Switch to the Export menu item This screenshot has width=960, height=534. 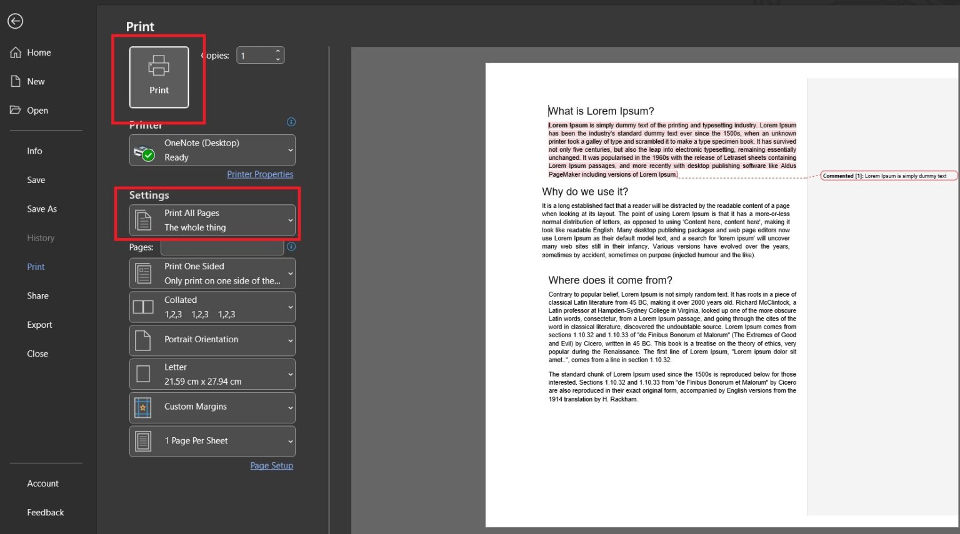point(39,324)
